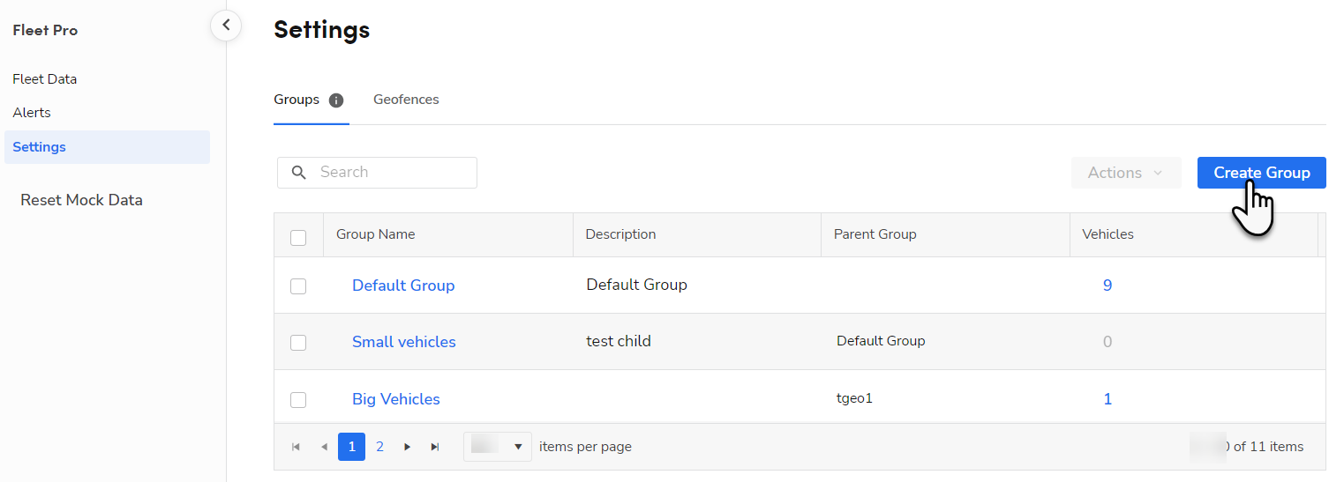Go to first page of groups

[x=296, y=447]
